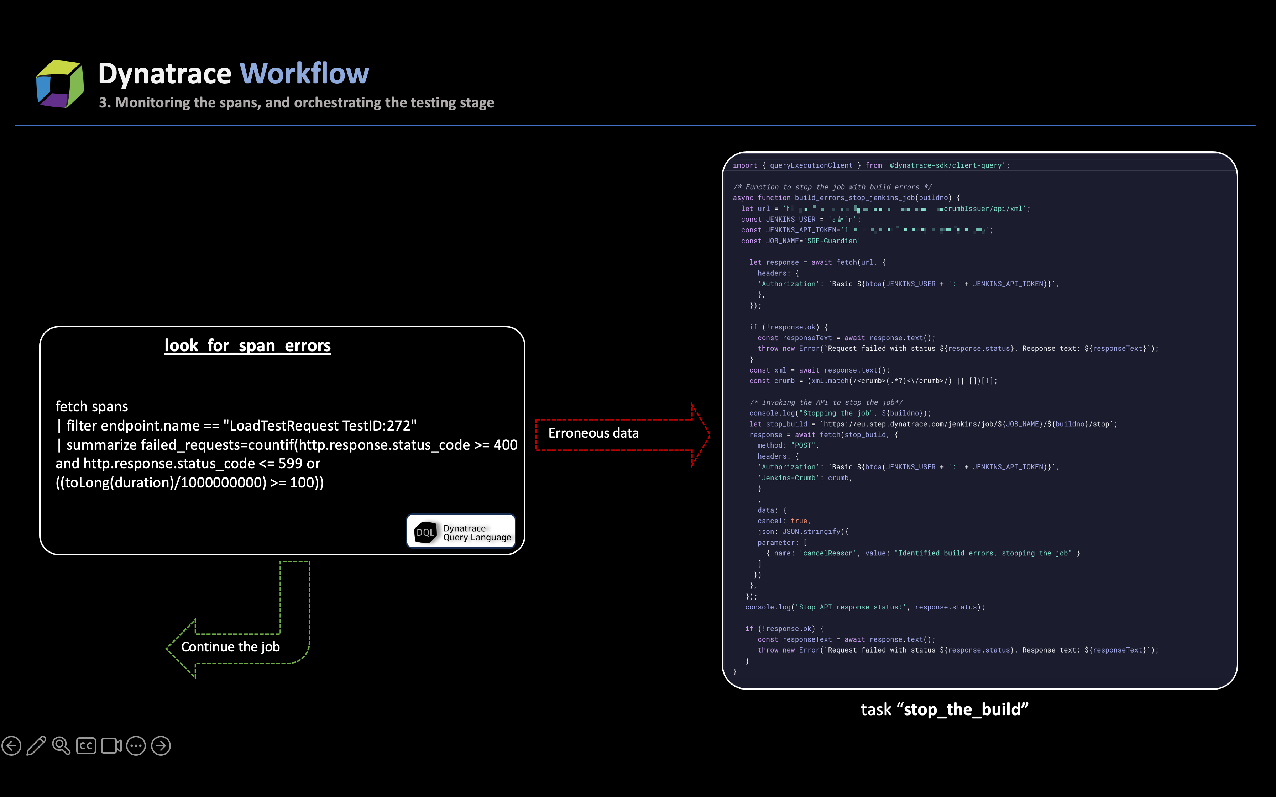Go back using the left arrow icon
The height and width of the screenshot is (797, 1276).
pyautogui.click(x=11, y=745)
